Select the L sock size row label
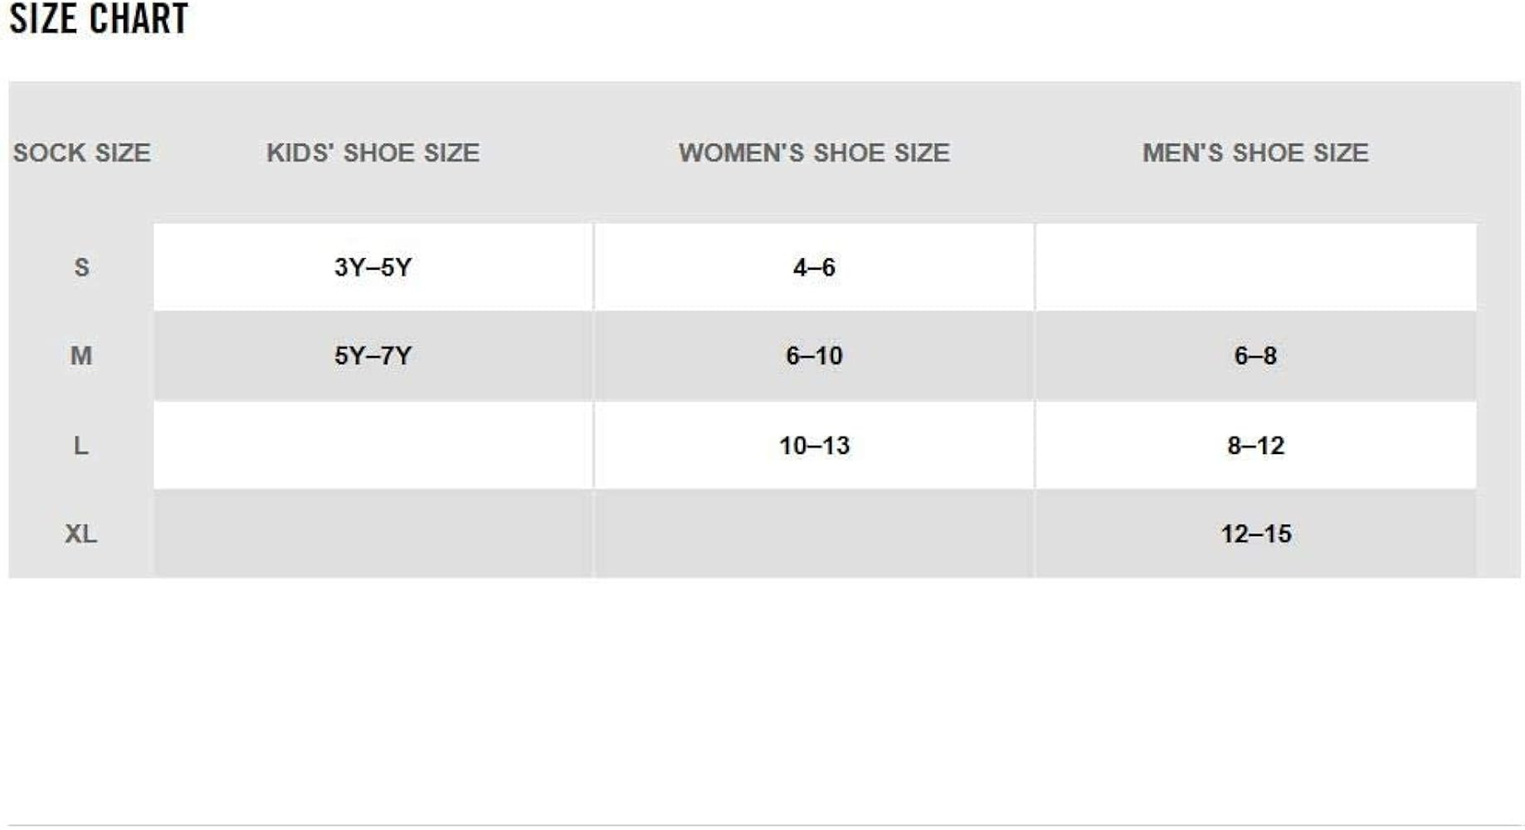Screen dimensions: 1525x830 click(81, 446)
